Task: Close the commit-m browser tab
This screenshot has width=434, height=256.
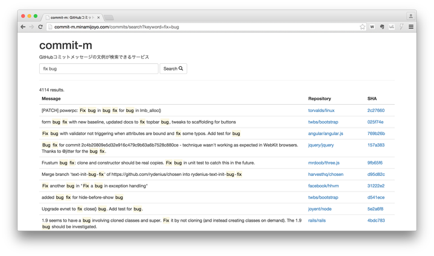Action: point(98,17)
